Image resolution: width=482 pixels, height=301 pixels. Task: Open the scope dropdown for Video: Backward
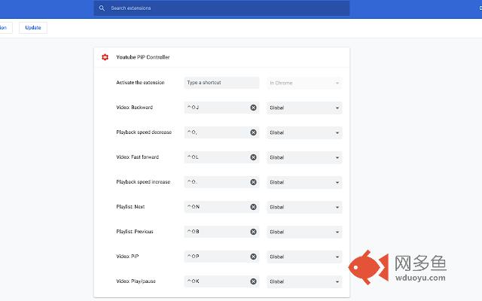point(304,108)
